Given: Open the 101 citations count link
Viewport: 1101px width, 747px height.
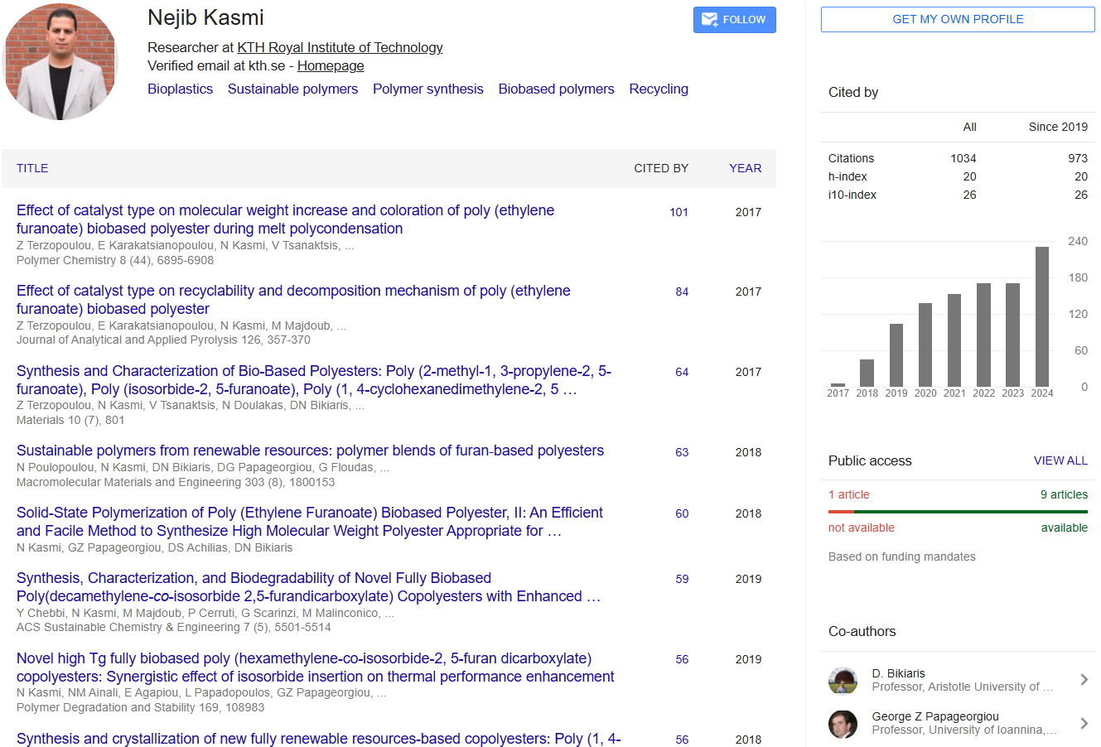Looking at the screenshot, I should click(678, 212).
